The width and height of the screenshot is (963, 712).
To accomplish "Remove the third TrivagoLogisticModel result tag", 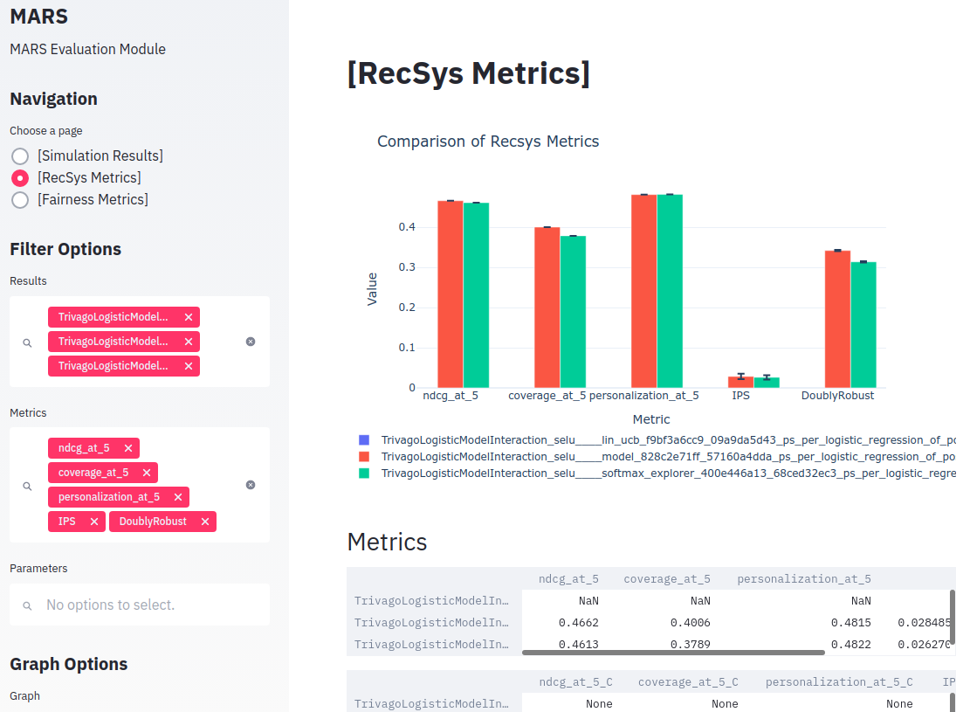I will 189,366.
